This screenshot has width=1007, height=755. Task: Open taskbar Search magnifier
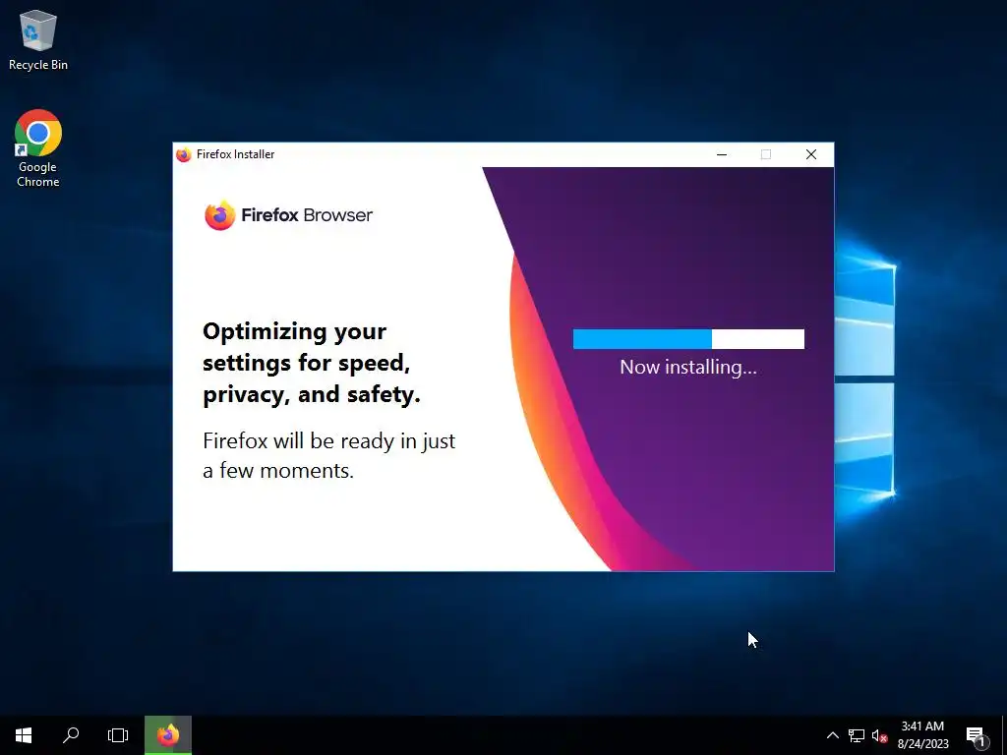click(71, 735)
